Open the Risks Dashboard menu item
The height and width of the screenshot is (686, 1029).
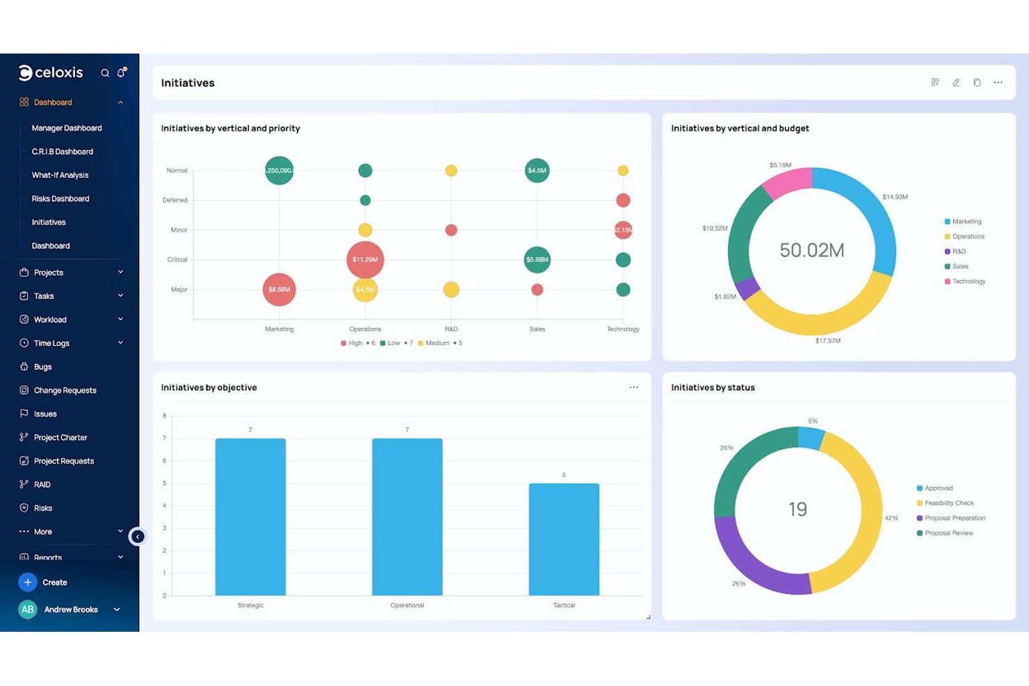60,199
